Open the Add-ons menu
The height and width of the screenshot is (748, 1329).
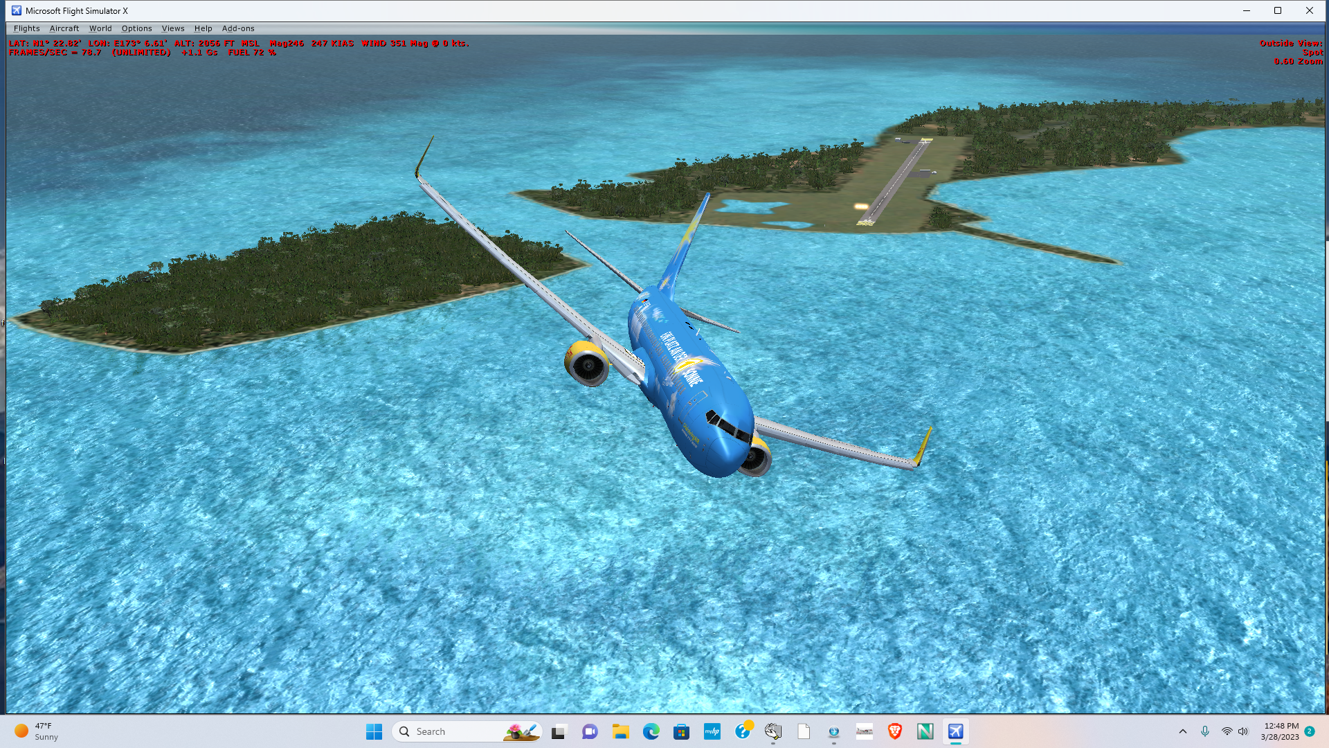pos(238,28)
